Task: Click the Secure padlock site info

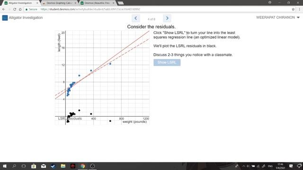Action: coord(31,9)
